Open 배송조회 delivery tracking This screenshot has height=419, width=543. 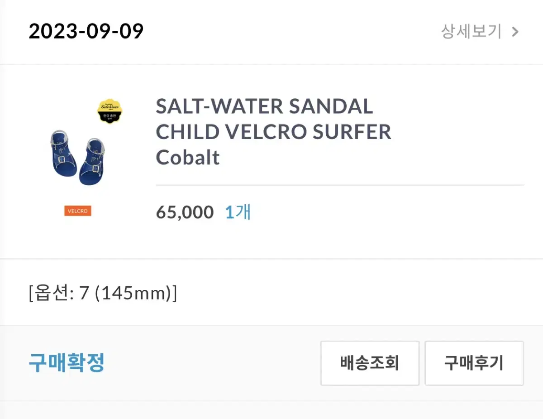(x=370, y=363)
